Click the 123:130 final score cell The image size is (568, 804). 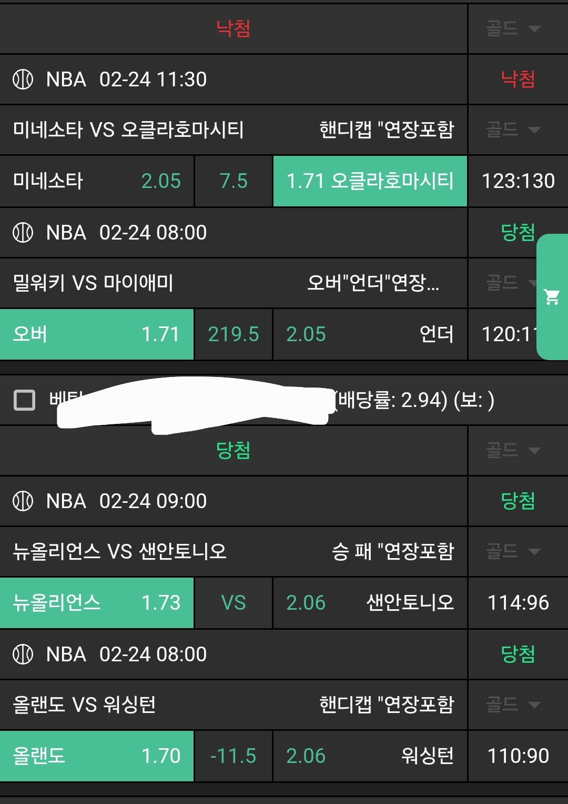point(518,181)
